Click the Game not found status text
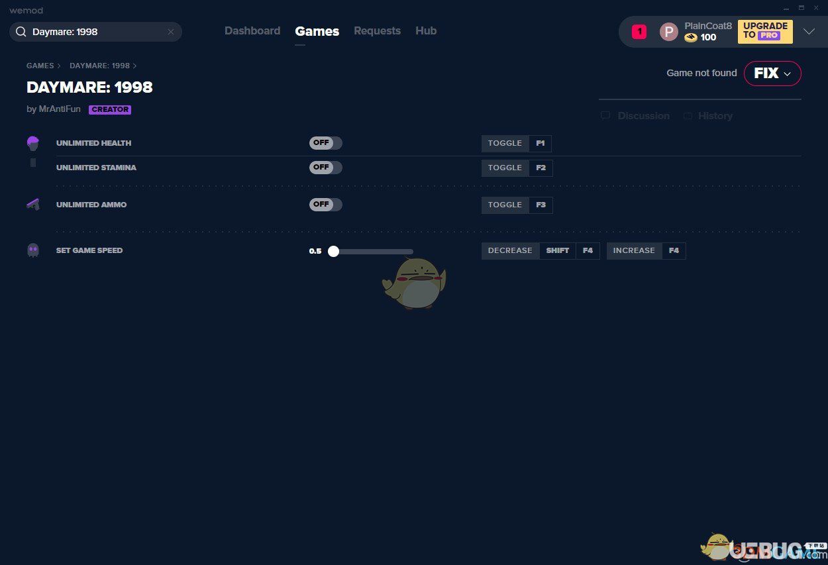 pos(701,73)
